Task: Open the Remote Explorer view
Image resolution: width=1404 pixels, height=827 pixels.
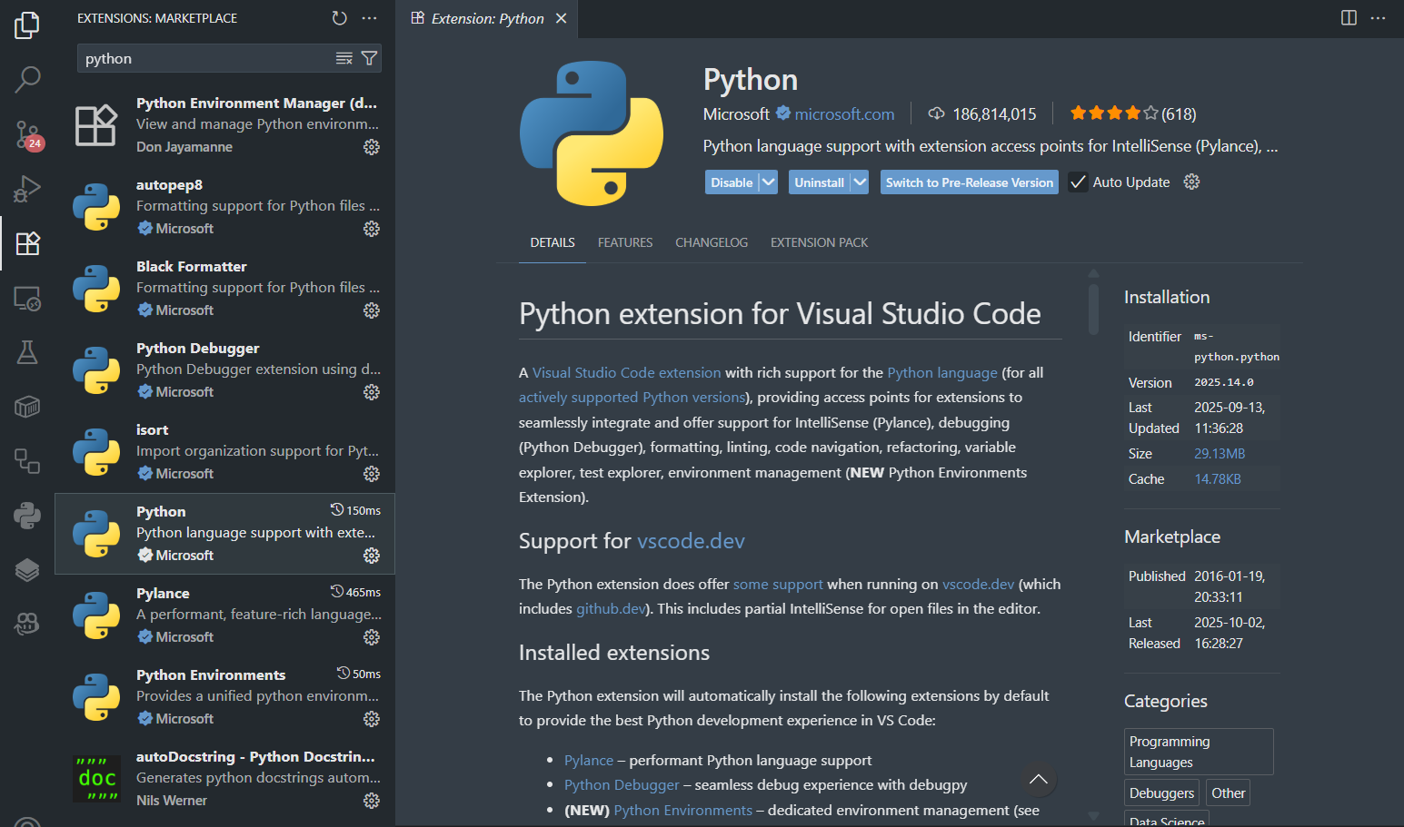Action: (27, 298)
